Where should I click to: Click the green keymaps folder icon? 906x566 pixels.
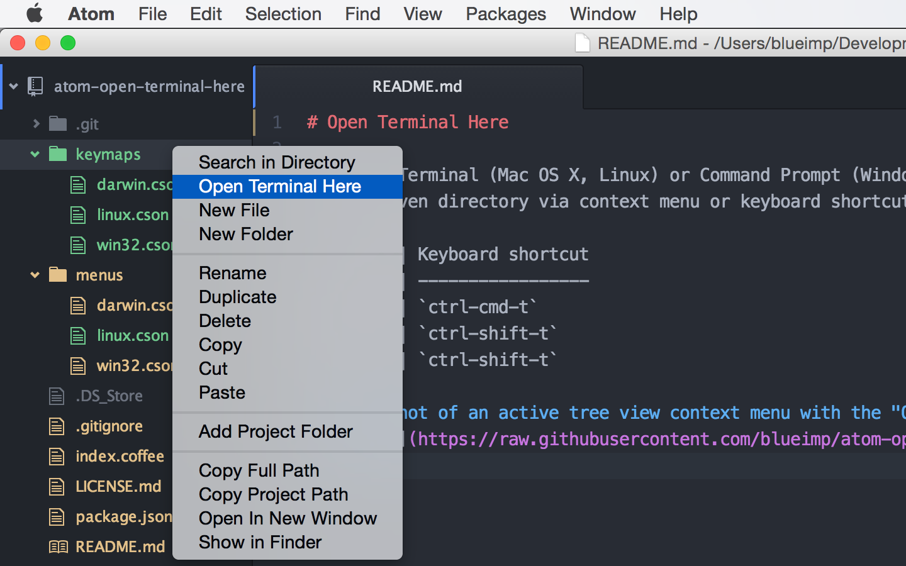pyautogui.click(x=58, y=153)
